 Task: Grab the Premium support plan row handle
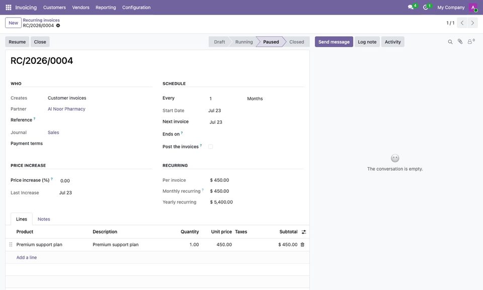pos(11,245)
